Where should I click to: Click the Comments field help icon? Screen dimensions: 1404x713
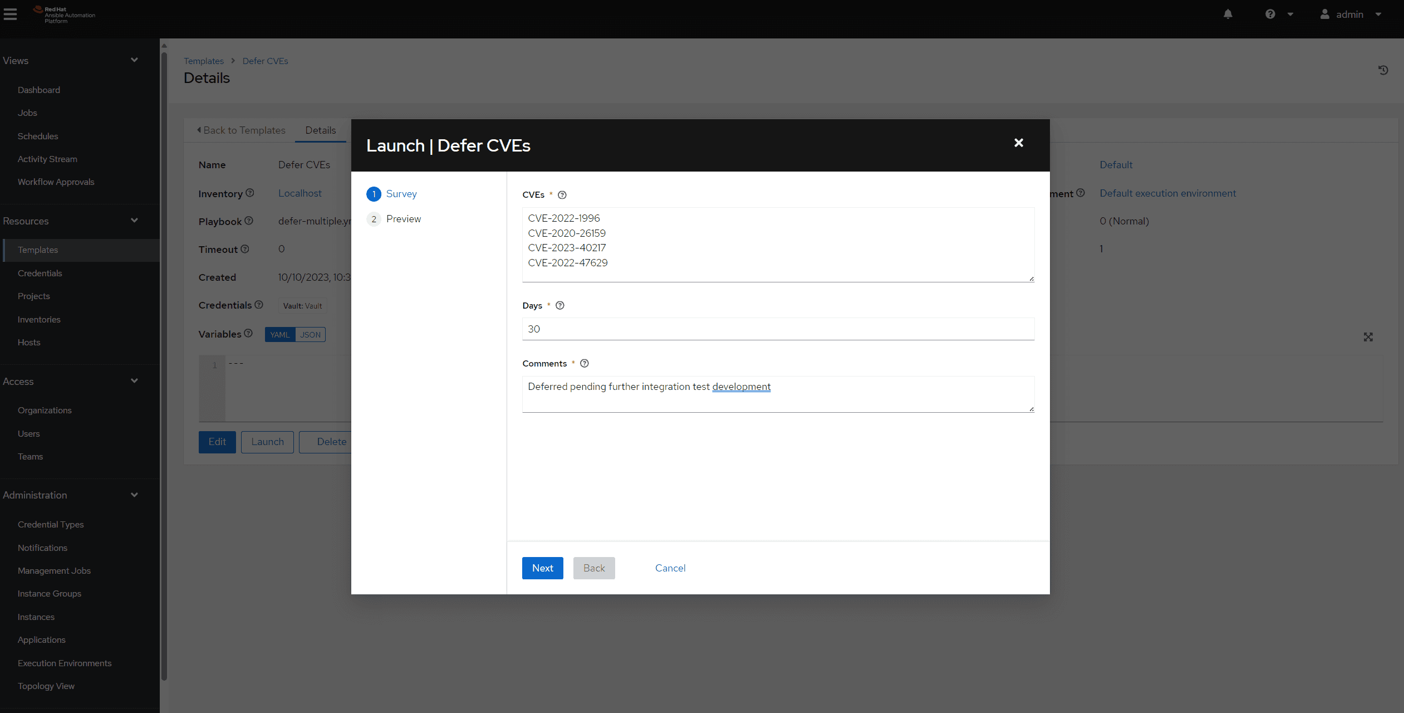(x=584, y=364)
